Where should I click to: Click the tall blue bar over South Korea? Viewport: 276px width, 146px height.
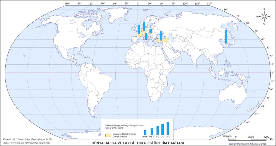(x=226, y=36)
